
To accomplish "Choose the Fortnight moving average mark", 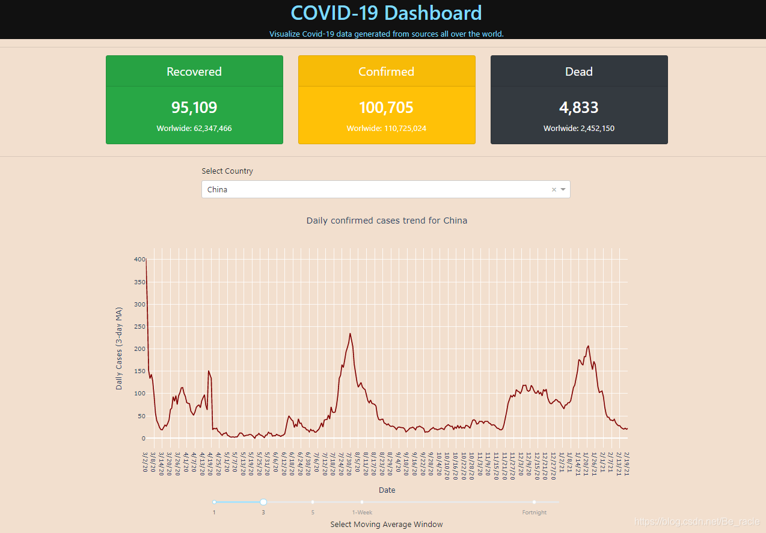I will [x=534, y=502].
